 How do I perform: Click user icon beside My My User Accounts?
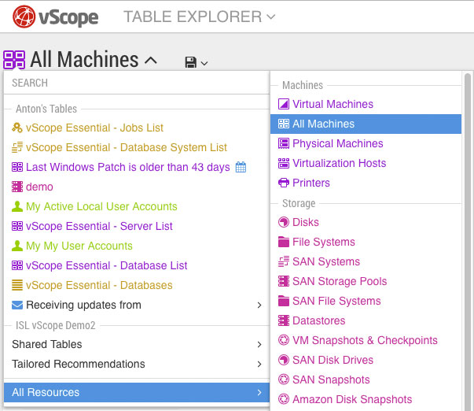click(17, 246)
